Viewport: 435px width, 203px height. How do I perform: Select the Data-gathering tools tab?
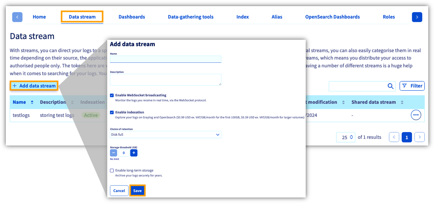click(191, 17)
